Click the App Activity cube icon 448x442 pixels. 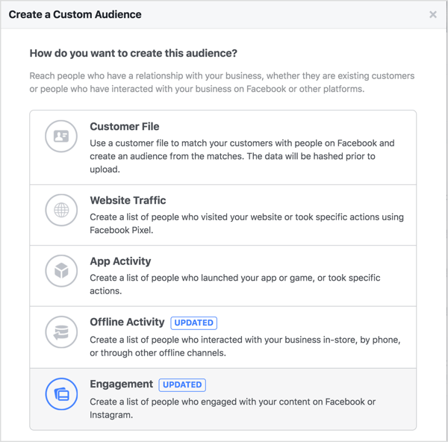[x=61, y=270]
